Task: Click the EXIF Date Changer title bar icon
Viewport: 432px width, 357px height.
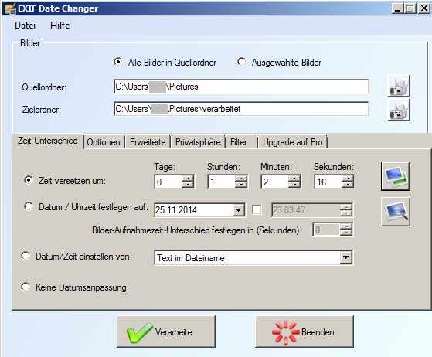Action: [x=10, y=8]
